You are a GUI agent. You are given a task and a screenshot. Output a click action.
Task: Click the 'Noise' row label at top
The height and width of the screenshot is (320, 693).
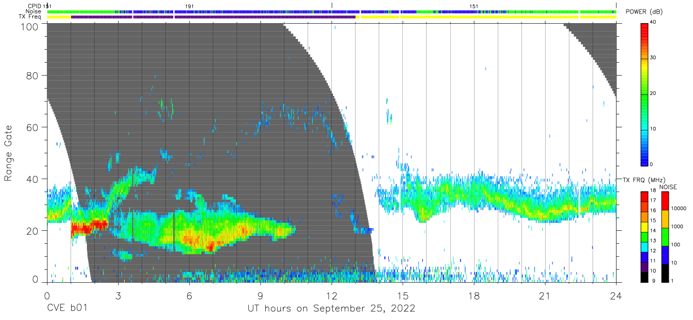[34, 11]
